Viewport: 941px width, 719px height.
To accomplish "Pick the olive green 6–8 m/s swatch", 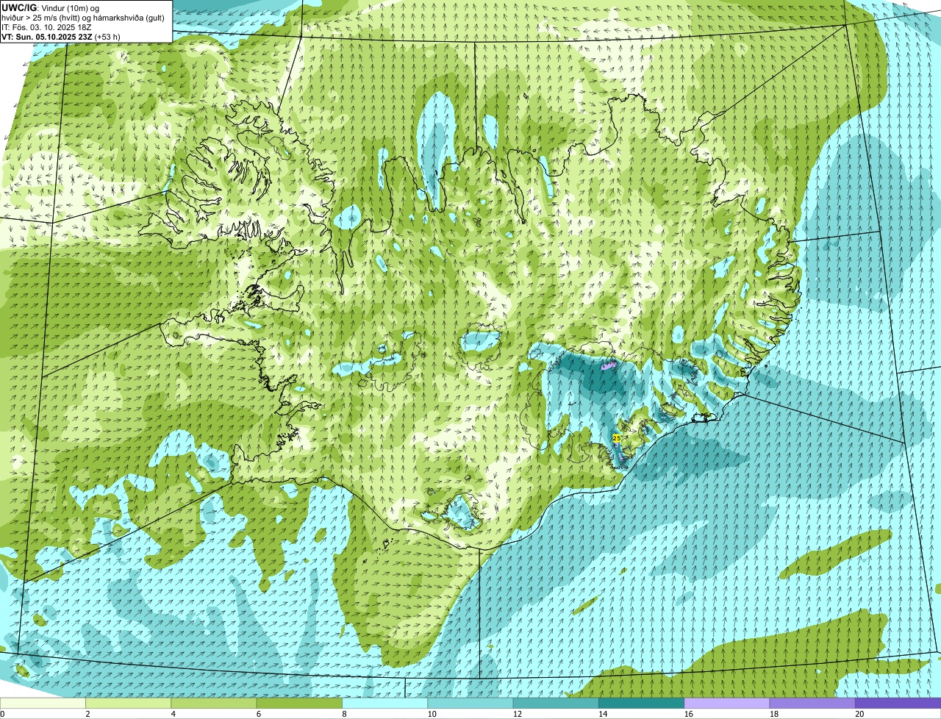I will coord(299,703).
